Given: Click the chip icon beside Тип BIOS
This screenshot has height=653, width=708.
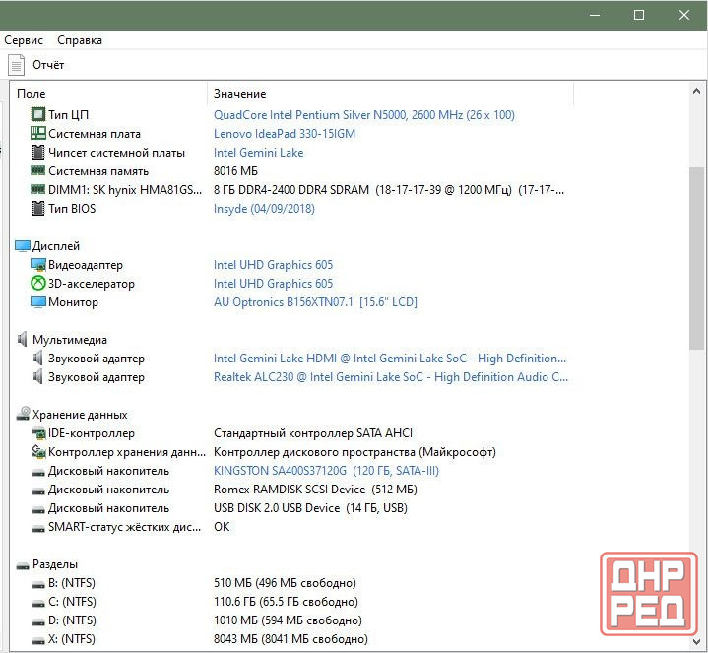Looking at the screenshot, I should coord(38,208).
